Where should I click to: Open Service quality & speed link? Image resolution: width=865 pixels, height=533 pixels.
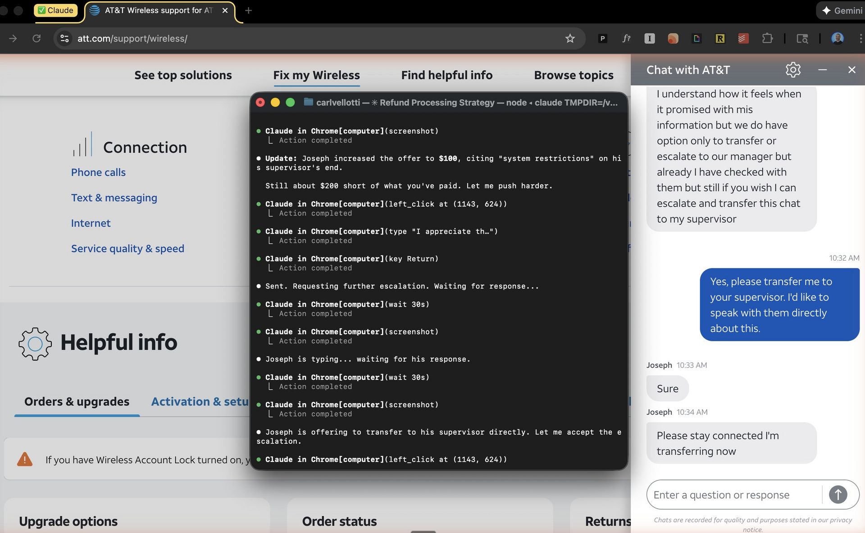(127, 248)
